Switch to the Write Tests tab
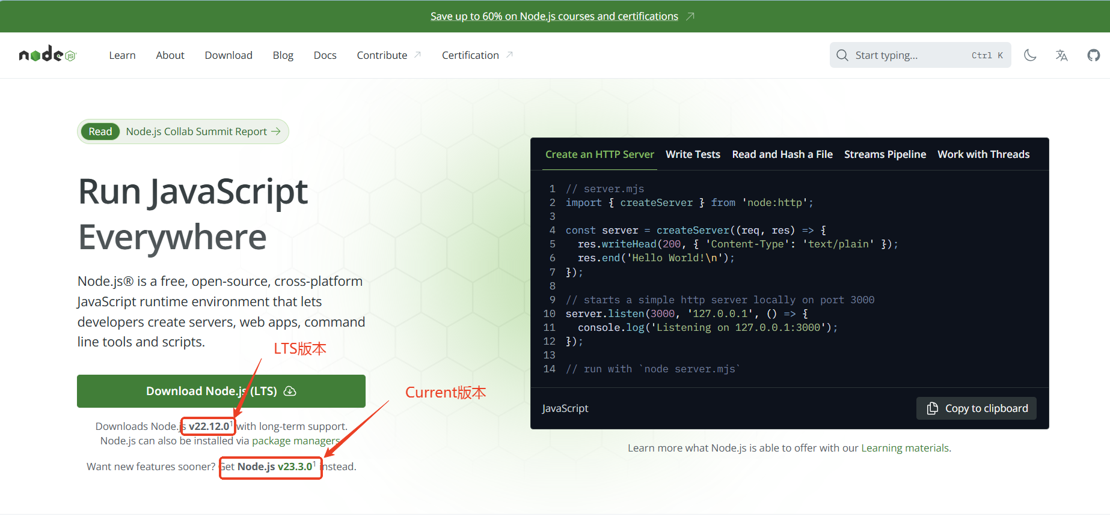The image size is (1110, 529). (x=693, y=154)
